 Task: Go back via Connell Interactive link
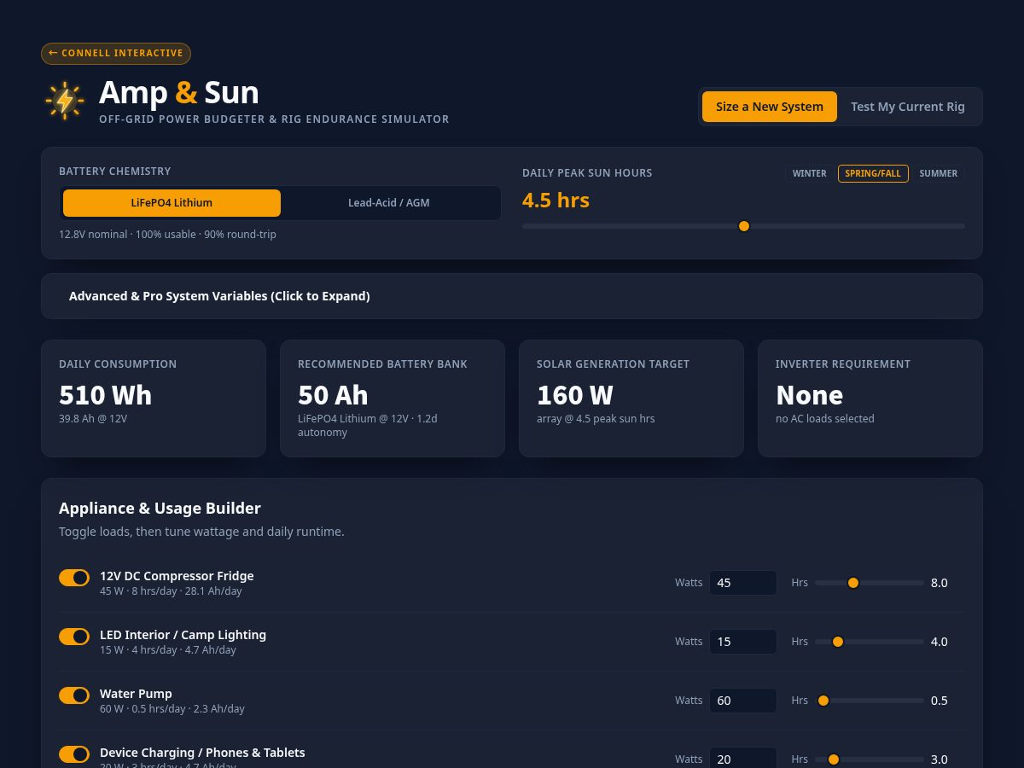tap(116, 53)
